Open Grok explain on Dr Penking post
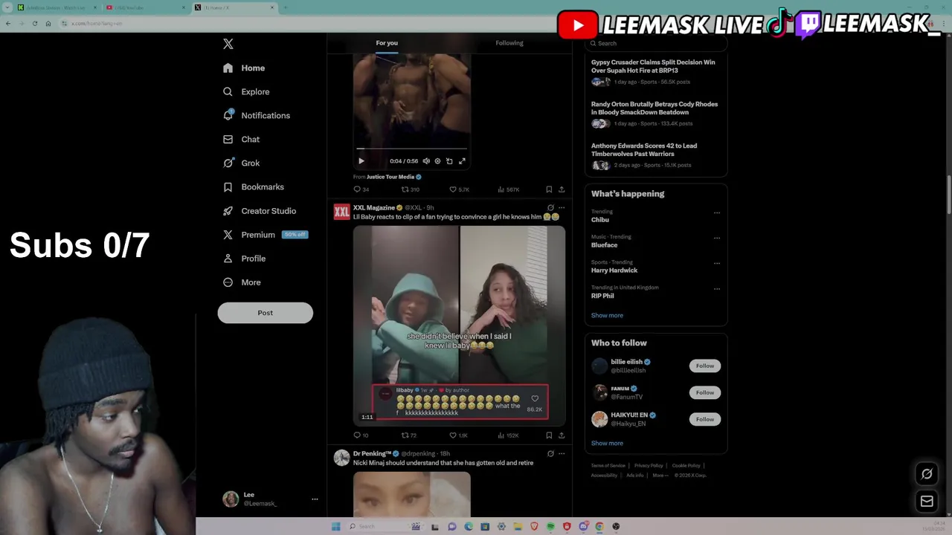 point(550,453)
